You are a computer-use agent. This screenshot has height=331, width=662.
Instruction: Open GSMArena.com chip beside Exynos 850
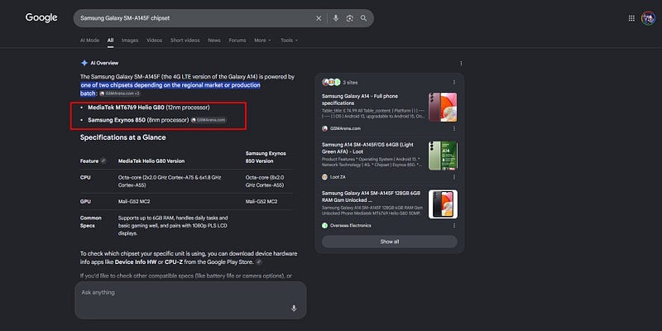[209, 120]
